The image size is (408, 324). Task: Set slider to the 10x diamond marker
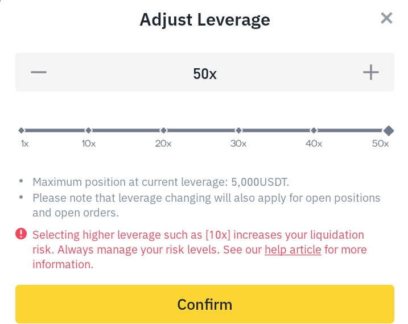(89, 130)
